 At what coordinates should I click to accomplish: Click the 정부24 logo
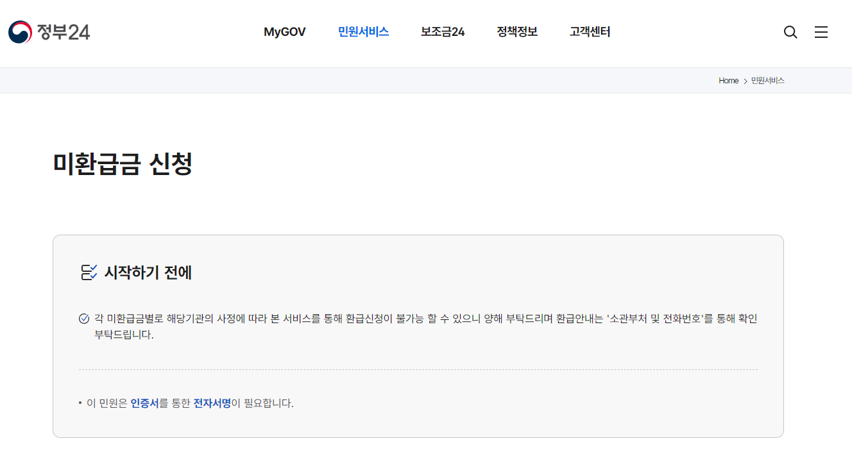49,31
